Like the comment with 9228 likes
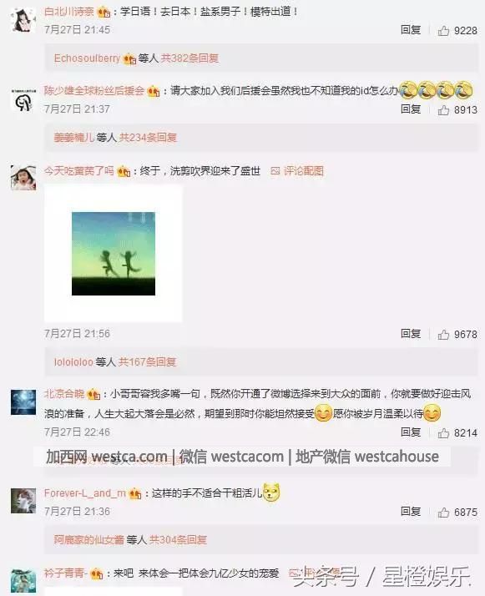 click(443, 30)
